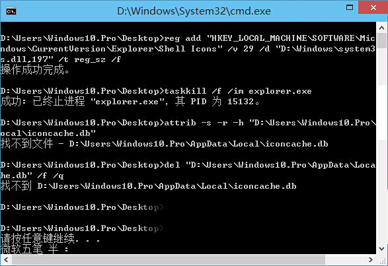This screenshot has height=266, width=388.
Task: Click the vertical scrollbar down arrow
Action: click(381, 248)
